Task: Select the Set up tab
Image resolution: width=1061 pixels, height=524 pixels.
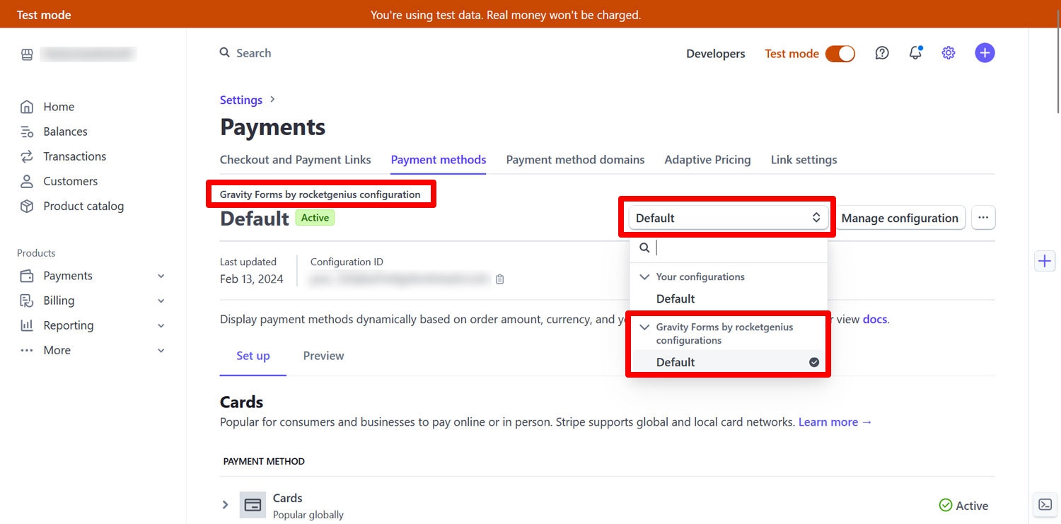Action: 253,356
